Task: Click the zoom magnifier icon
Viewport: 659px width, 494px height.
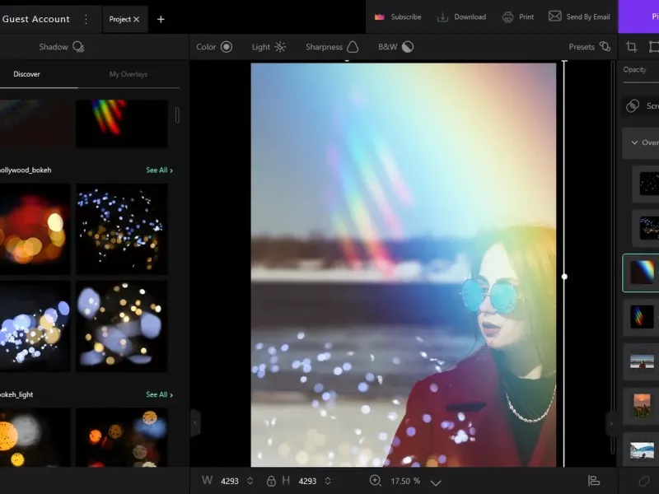Action: click(376, 481)
